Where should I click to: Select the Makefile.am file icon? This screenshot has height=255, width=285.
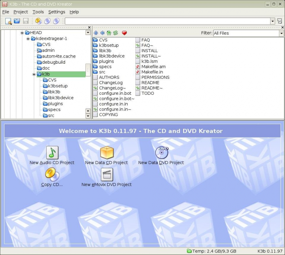tap(138, 67)
